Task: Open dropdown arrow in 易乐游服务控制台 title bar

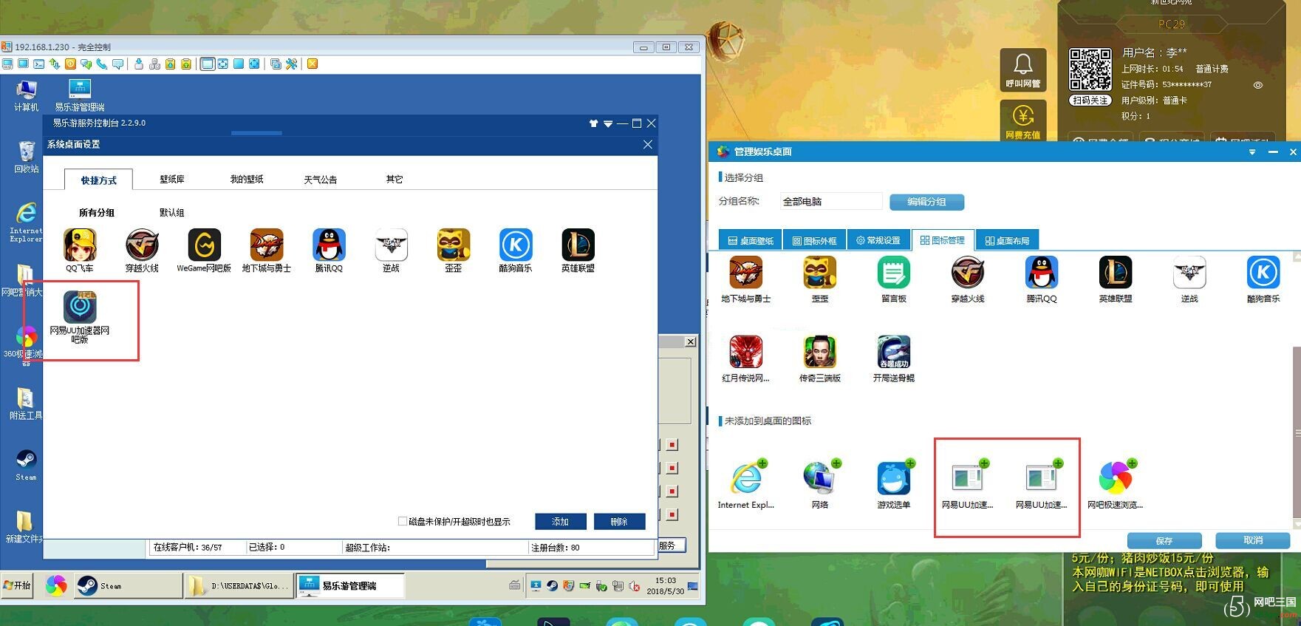Action: pyautogui.click(x=608, y=123)
